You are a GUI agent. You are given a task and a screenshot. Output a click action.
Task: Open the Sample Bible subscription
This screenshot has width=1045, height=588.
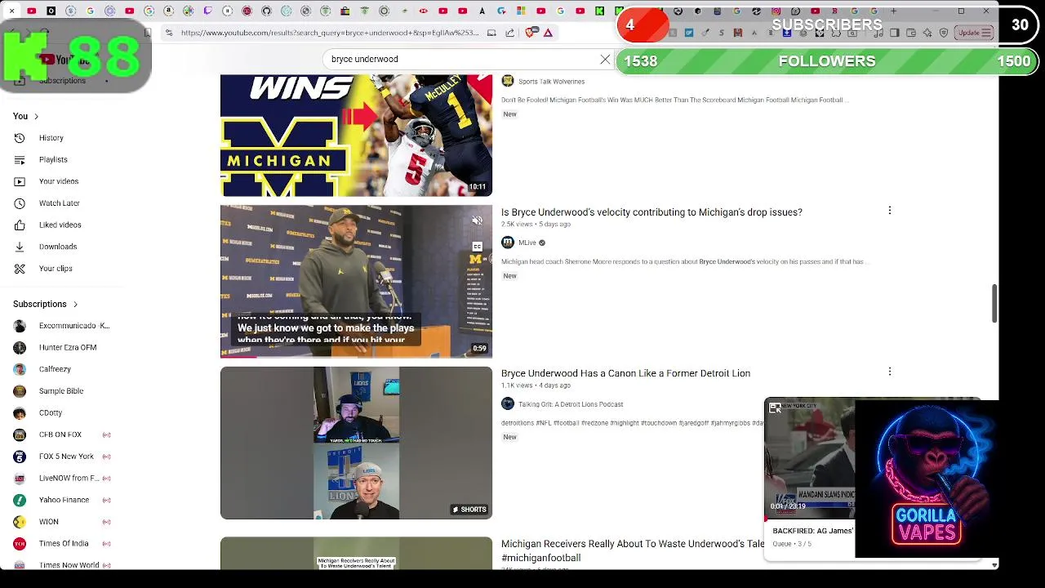61,391
